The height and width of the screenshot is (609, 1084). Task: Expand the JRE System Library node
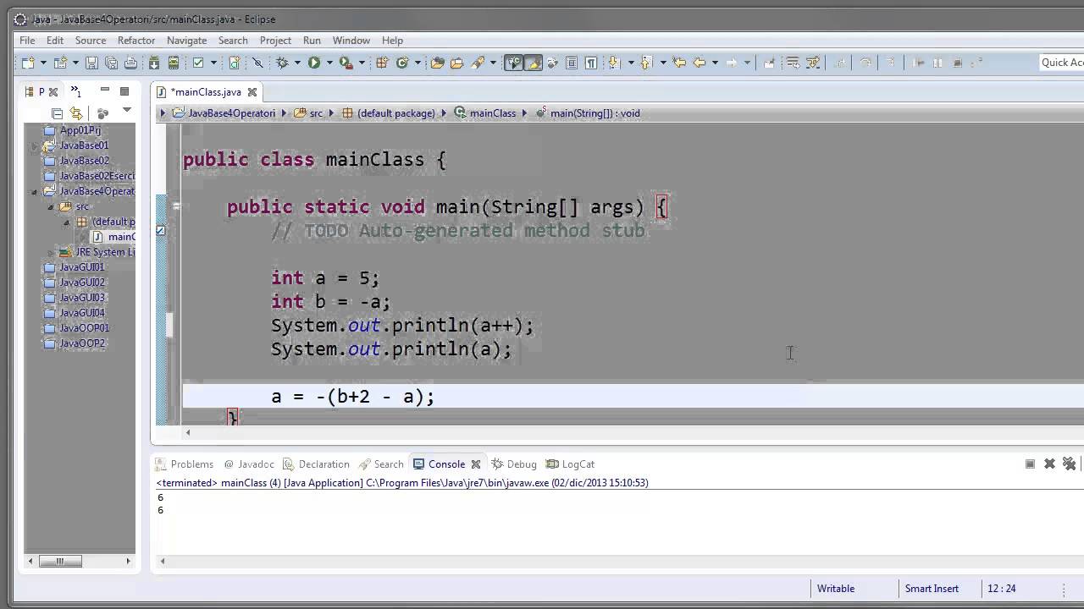(x=52, y=253)
